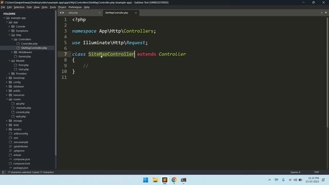Image resolution: width=329 pixels, height=185 pixels.
Task: Expand the Middleware folder arrow
Action: 12,52
